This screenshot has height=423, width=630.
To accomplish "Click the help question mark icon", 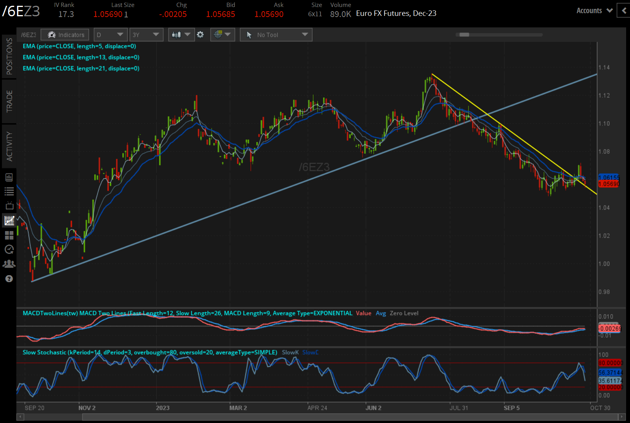I will [x=9, y=279].
